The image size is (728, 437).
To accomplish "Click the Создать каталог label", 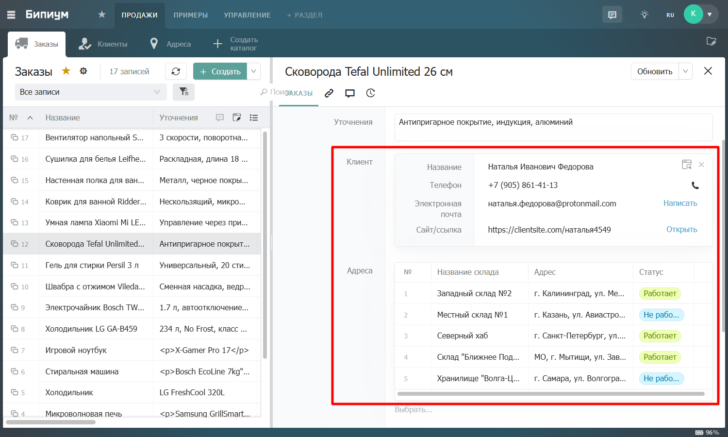I will 244,44.
